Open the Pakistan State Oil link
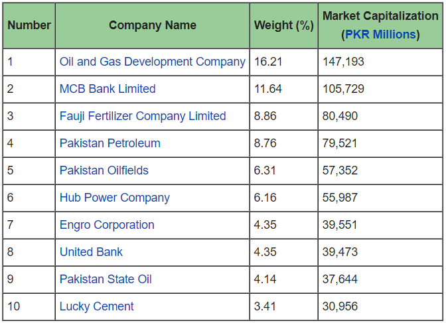Image resolution: width=446 pixels, height=323 pixels. [106, 279]
